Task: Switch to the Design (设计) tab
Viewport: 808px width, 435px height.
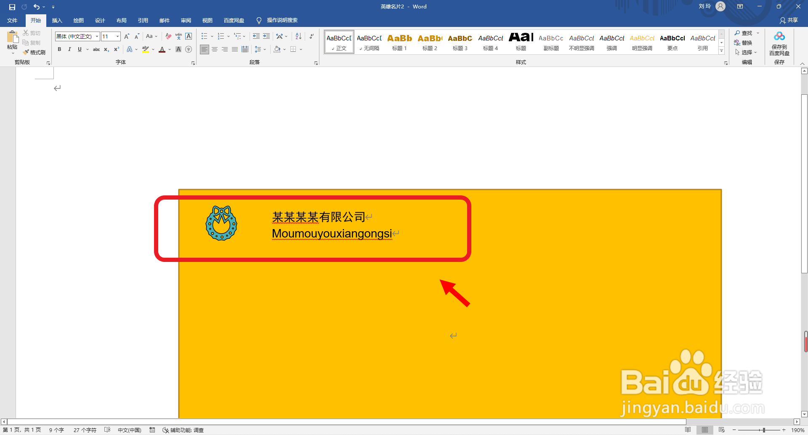Action: [x=100, y=20]
